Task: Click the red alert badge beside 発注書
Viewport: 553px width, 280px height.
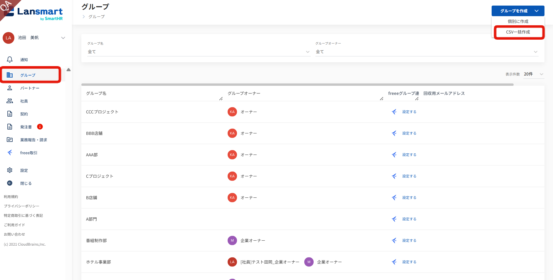Action: (40, 127)
